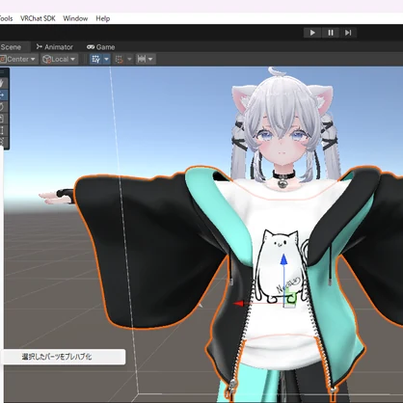
Task: Select the Move tool
Action: point(3,95)
